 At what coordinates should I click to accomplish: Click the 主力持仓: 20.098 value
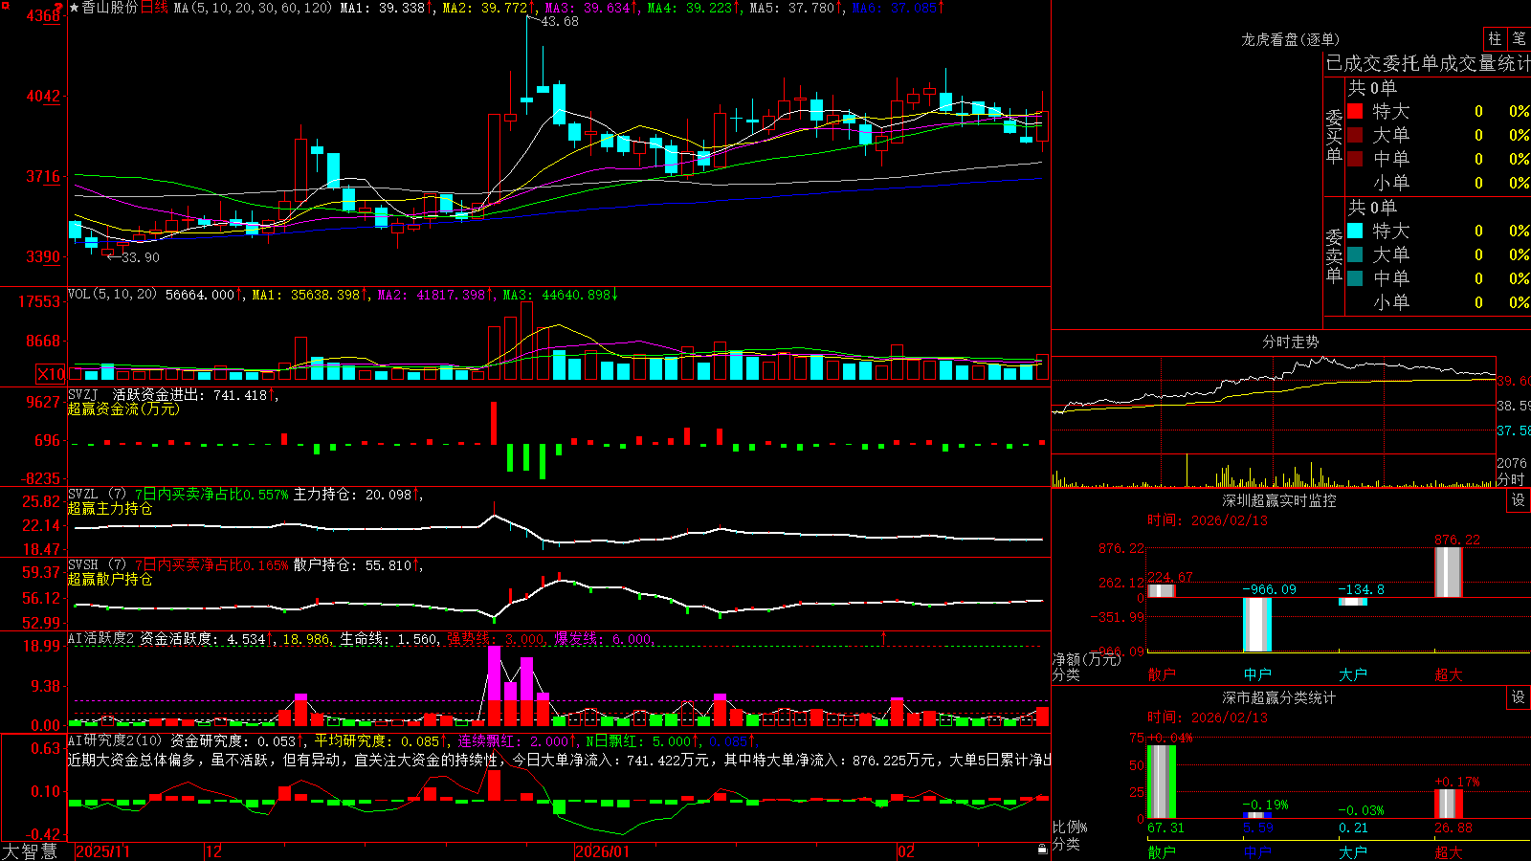pos(352,495)
